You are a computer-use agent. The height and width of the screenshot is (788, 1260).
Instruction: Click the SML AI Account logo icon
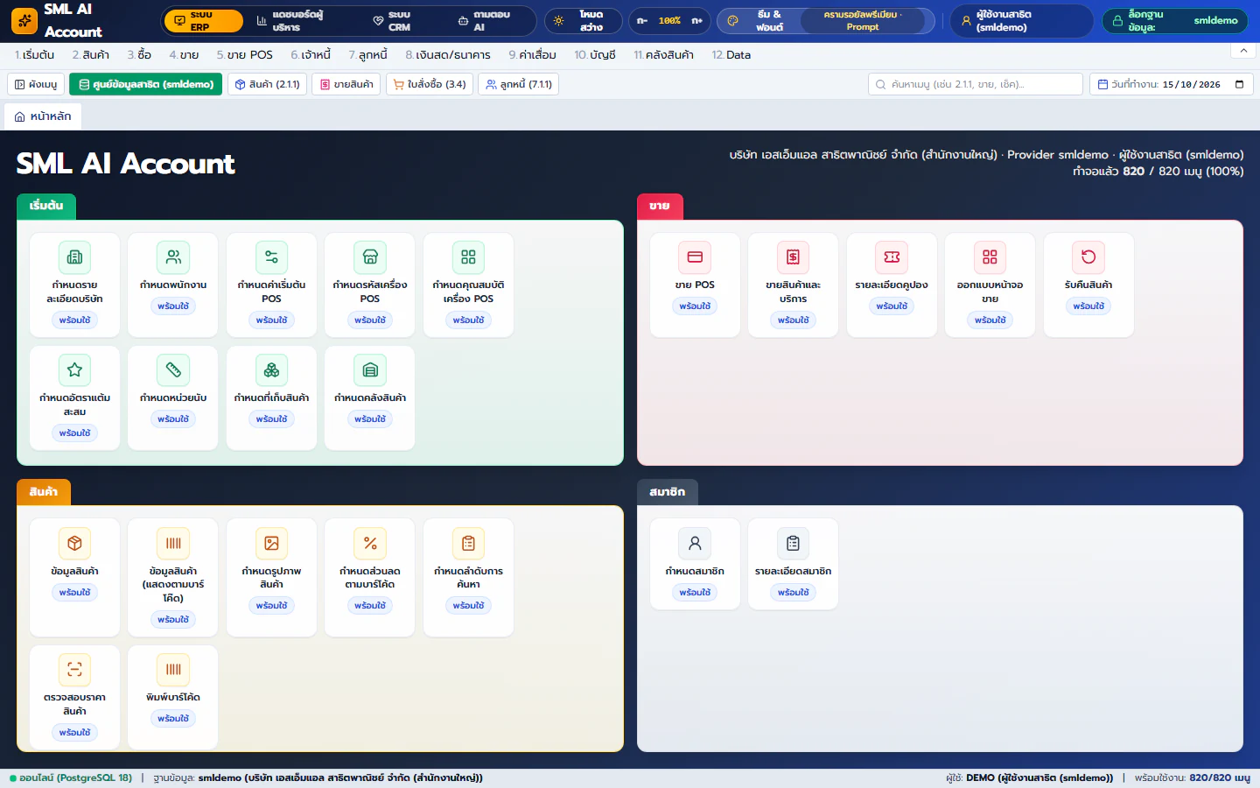click(24, 21)
